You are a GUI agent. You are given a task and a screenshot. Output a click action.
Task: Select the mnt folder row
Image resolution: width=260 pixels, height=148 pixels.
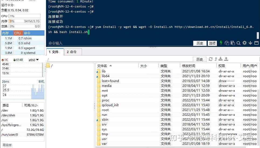(x=177, y=91)
